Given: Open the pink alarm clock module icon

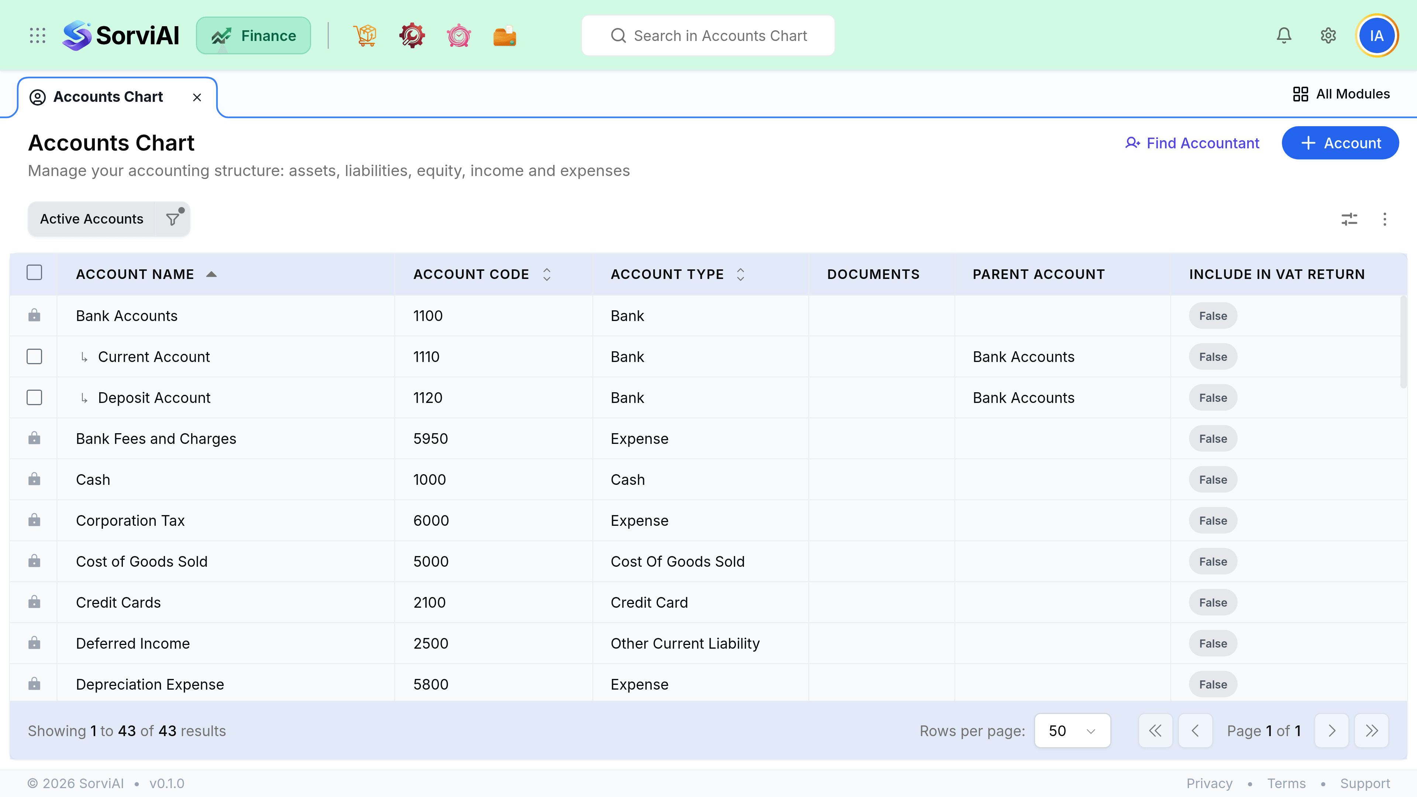Looking at the screenshot, I should click(458, 36).
